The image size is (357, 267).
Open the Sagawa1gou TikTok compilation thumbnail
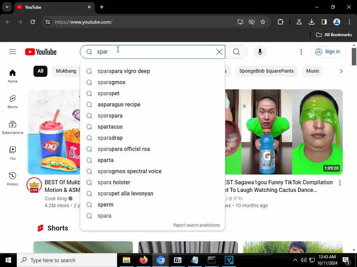[x=284, y=132]
